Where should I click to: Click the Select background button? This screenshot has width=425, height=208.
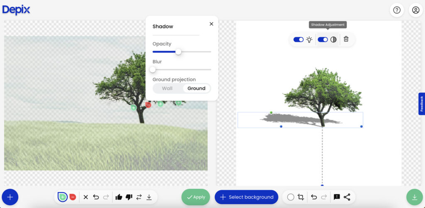[246, 197]
